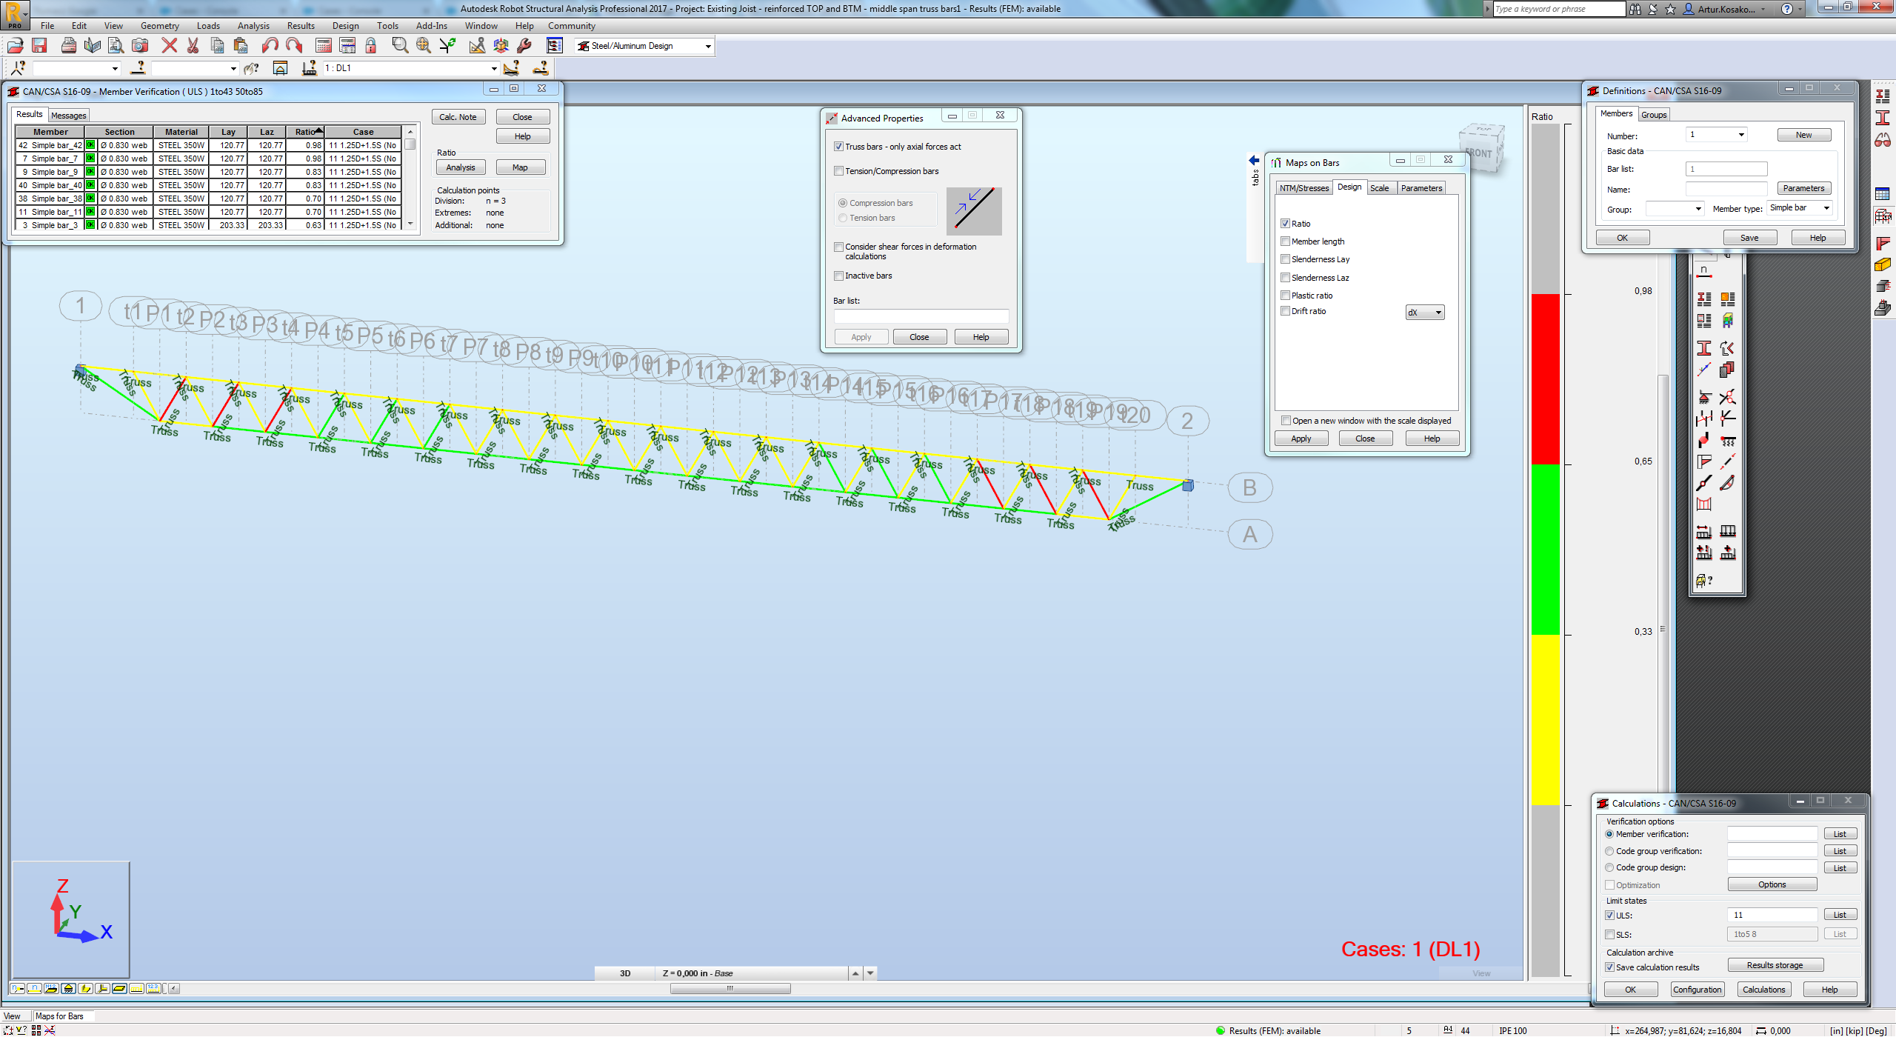Select the Undo icon in the toolbar

tap(270, 46)
